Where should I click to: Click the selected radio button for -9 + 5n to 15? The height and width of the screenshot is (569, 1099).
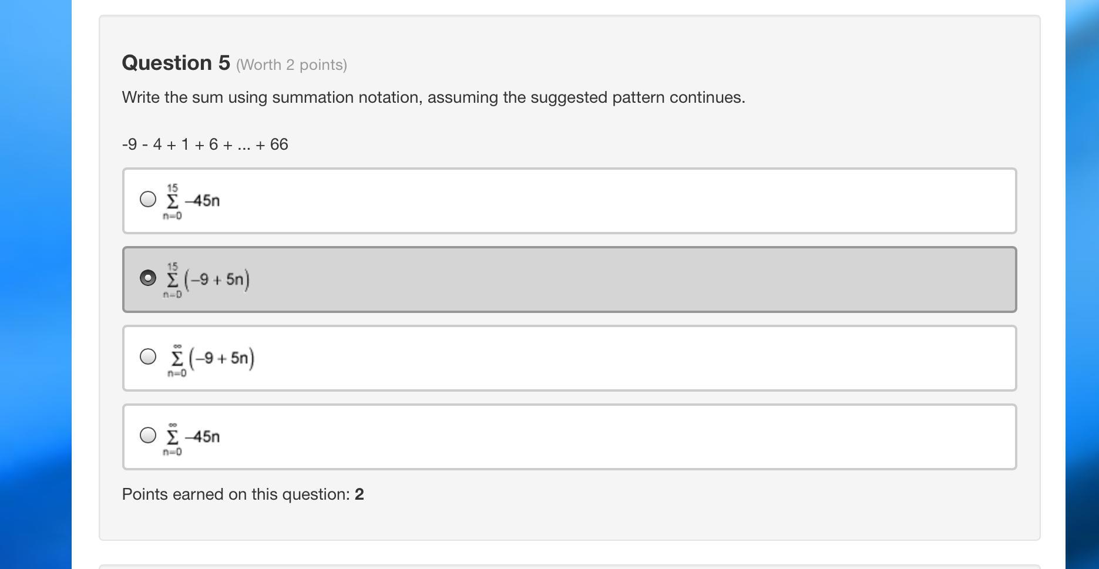[x=148, y=278]
